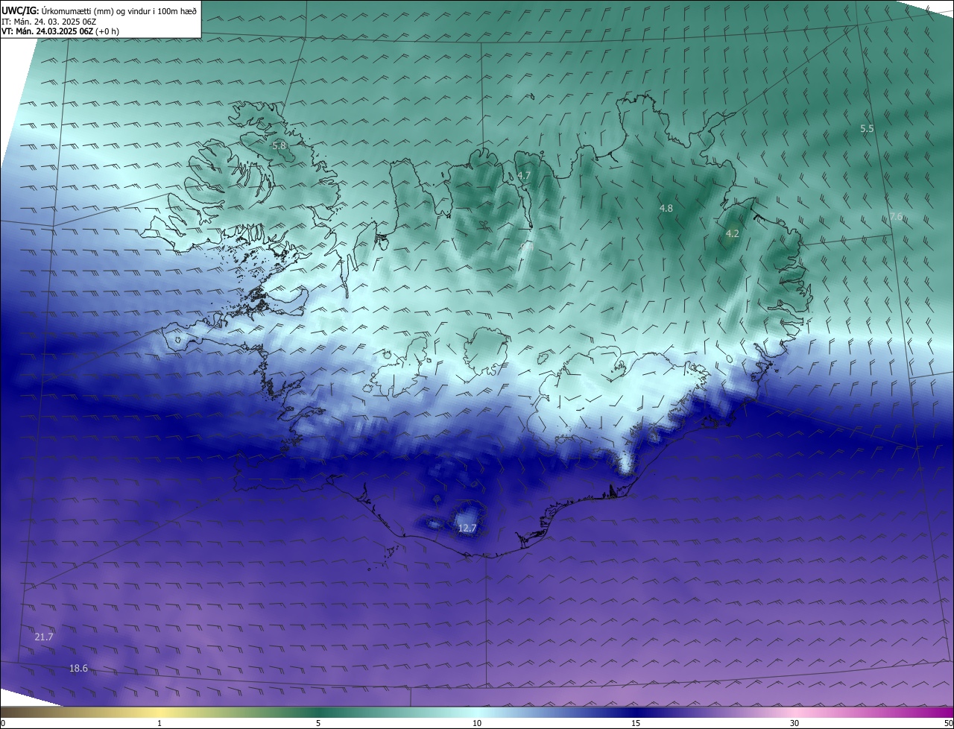Click the 21.7 value in the southwest sea
954x729 pixels.
click(x=44, y=637)
